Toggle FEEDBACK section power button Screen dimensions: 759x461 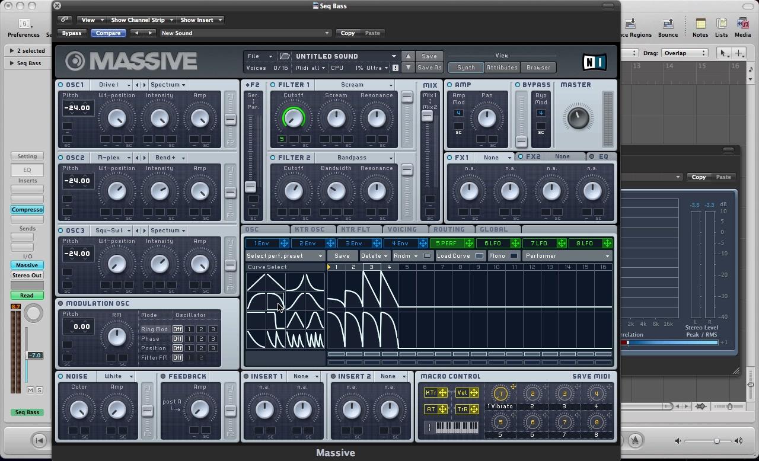(x=163, y=376)
